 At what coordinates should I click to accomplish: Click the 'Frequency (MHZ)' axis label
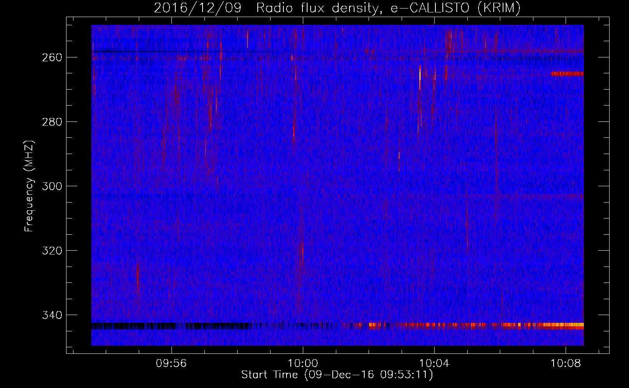pyautogui.click(x=29, y=186)
